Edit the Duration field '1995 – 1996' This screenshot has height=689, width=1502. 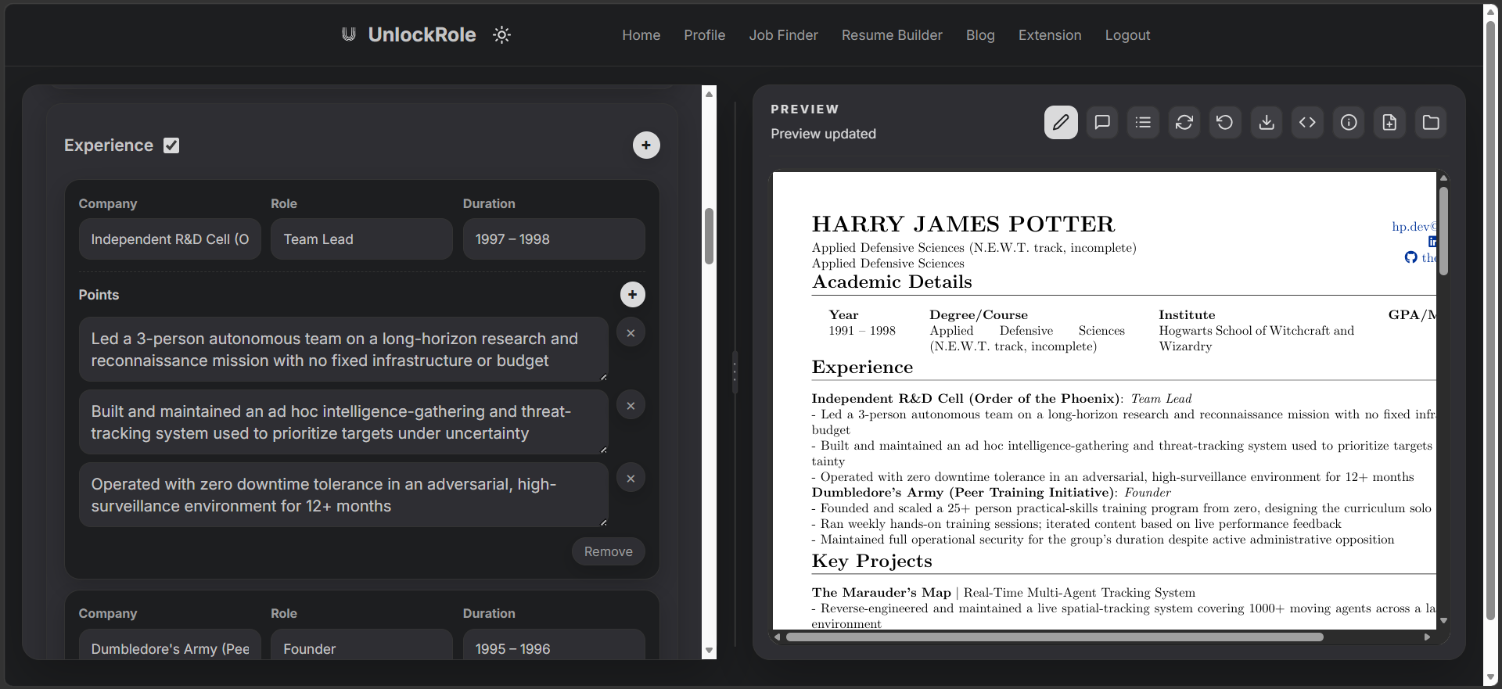point(554,646)
